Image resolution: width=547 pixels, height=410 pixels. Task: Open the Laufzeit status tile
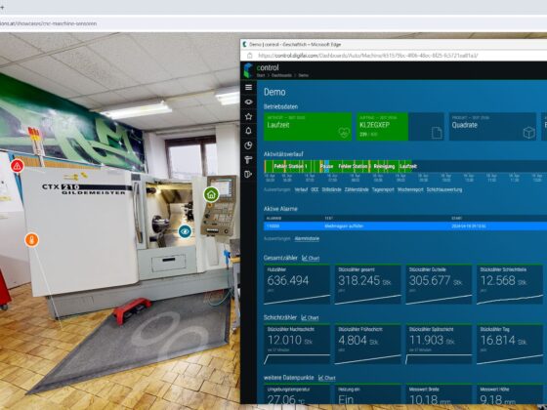(x=308, y=127)
